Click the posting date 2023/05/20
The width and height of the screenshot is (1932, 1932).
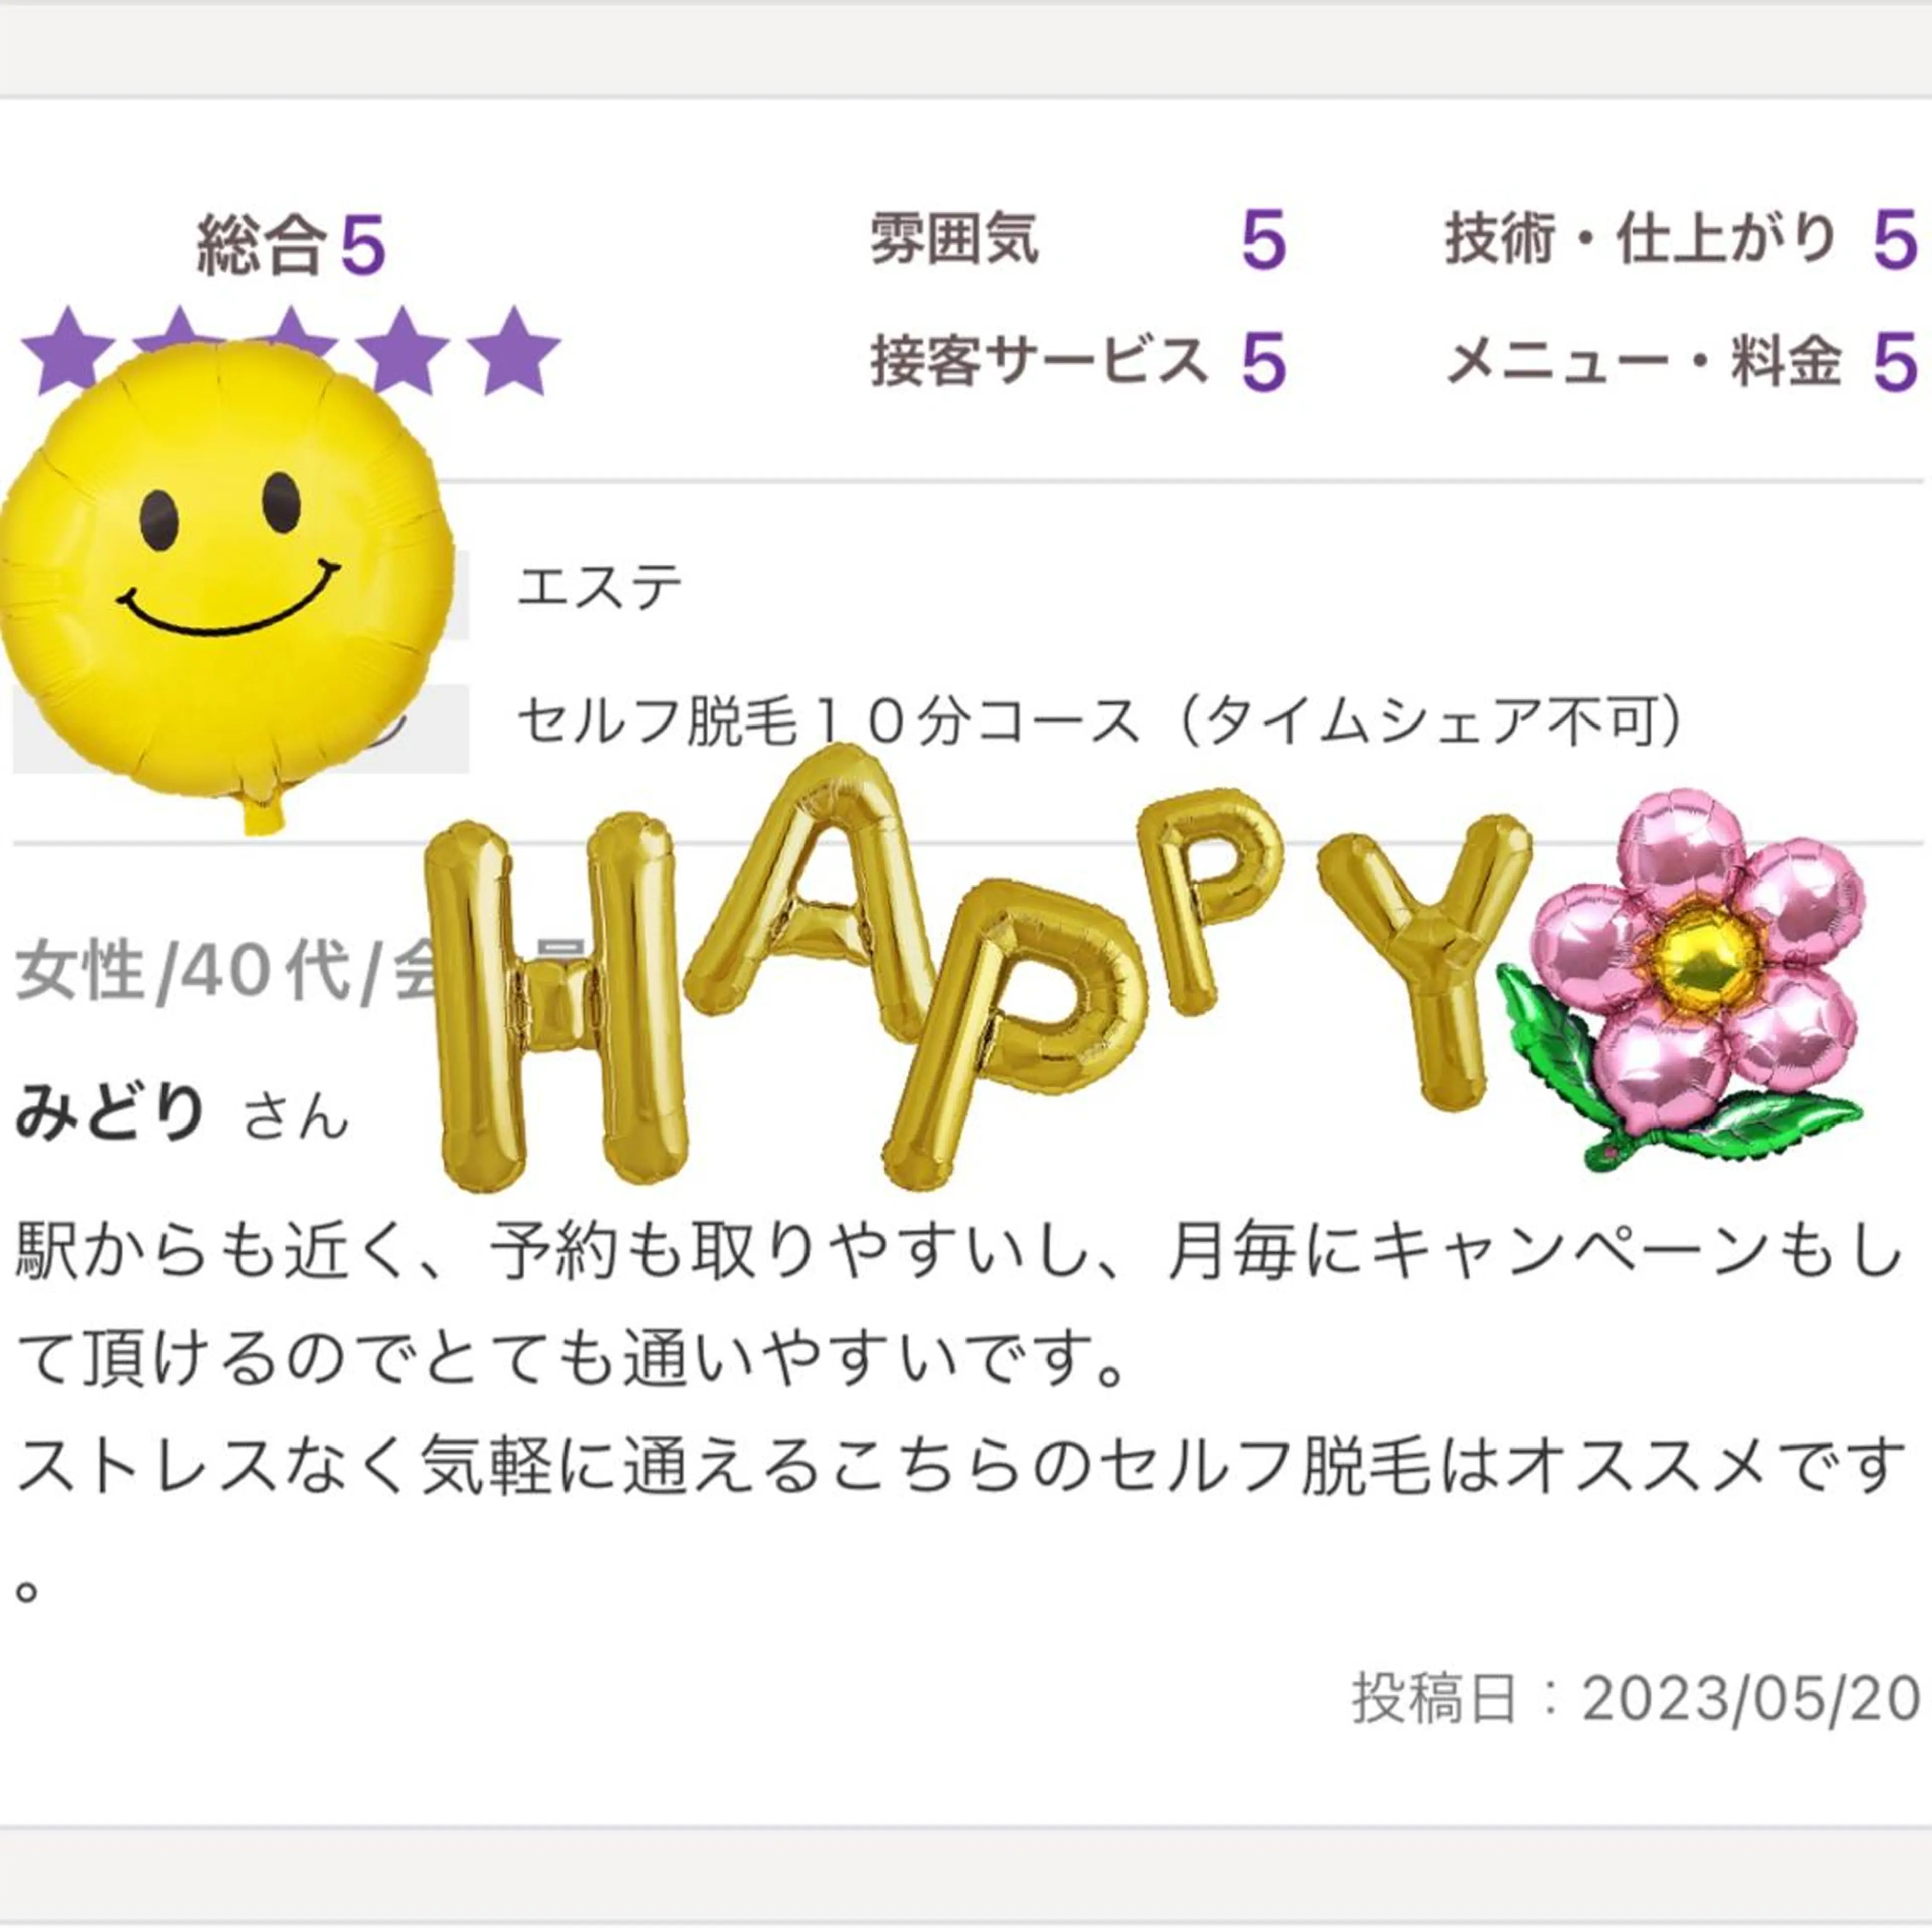point(1750,1698)
